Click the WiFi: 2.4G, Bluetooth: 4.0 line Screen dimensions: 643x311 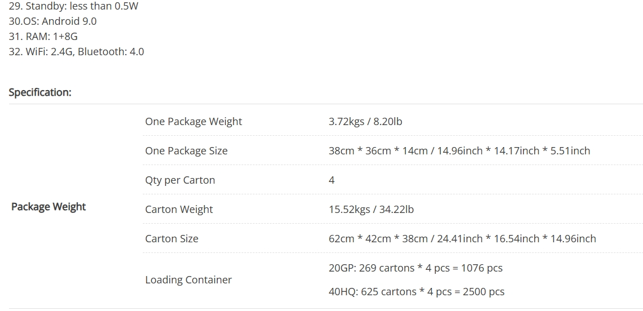tap(76, 52)
